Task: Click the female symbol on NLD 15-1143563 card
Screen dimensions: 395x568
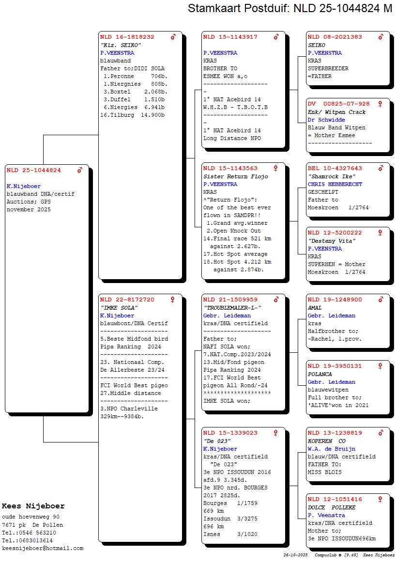Action: 276,168
